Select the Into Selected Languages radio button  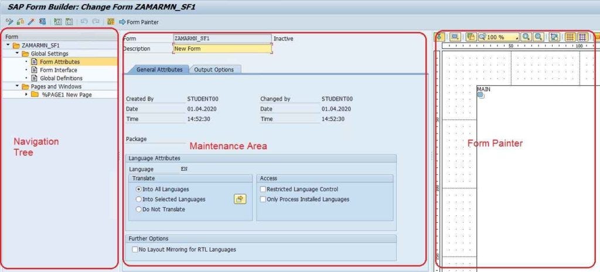[x=139, y=199]
